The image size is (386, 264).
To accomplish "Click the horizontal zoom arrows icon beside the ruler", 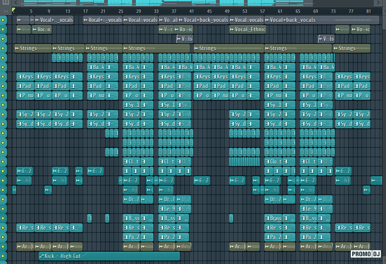I will click(x=6, y=11).
